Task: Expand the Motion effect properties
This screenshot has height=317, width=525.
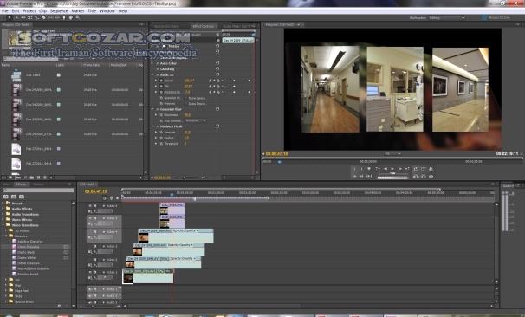Action: [152, 46]
